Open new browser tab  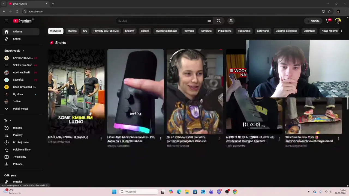[53, 4]
